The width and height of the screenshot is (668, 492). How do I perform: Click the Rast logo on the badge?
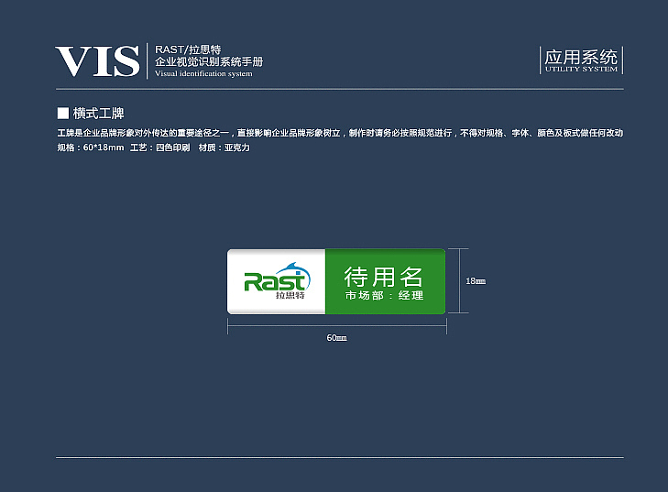(x=278, y=277)
